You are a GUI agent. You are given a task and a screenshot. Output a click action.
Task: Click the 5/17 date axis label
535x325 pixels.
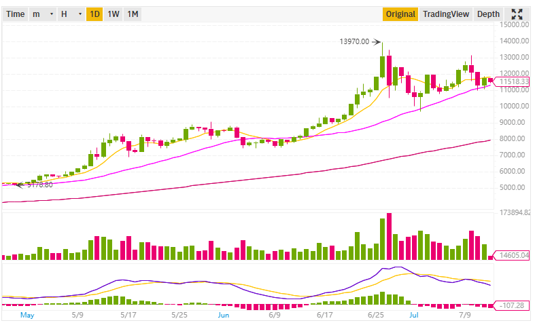point(128,315)
